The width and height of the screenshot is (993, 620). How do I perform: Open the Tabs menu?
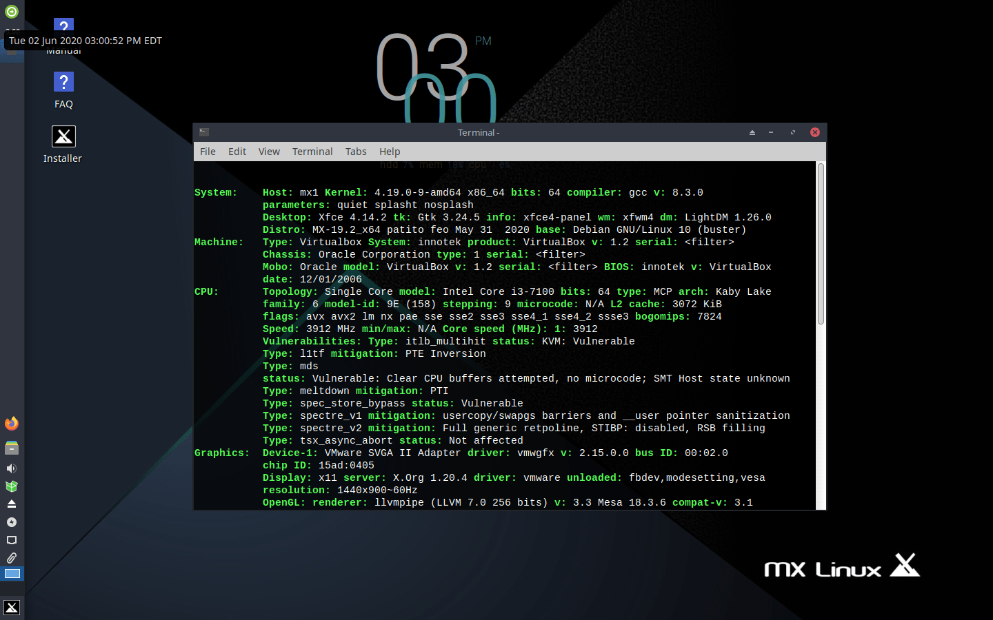pos(356,151)
